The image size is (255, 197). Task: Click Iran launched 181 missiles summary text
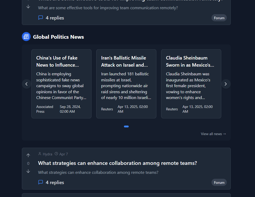(x=126, y=86)
